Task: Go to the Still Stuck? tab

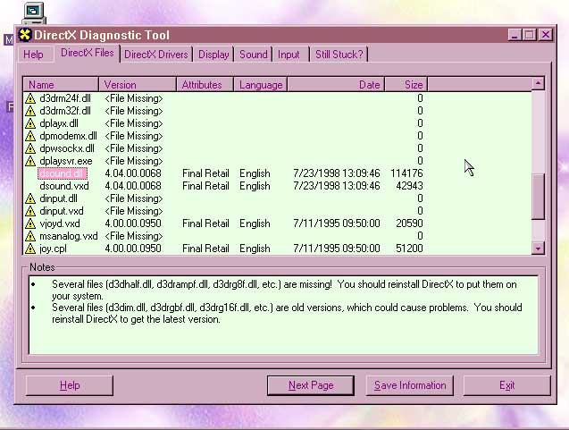Action: (339, 55)
